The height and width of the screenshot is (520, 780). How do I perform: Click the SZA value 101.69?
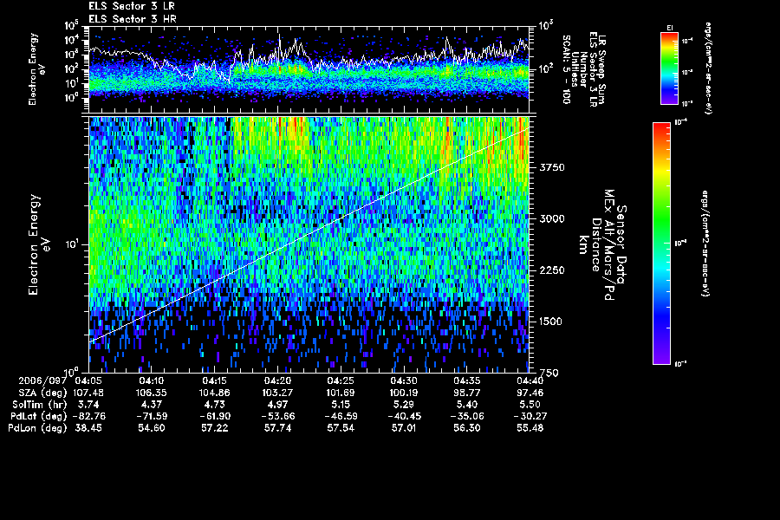[341, 393]
